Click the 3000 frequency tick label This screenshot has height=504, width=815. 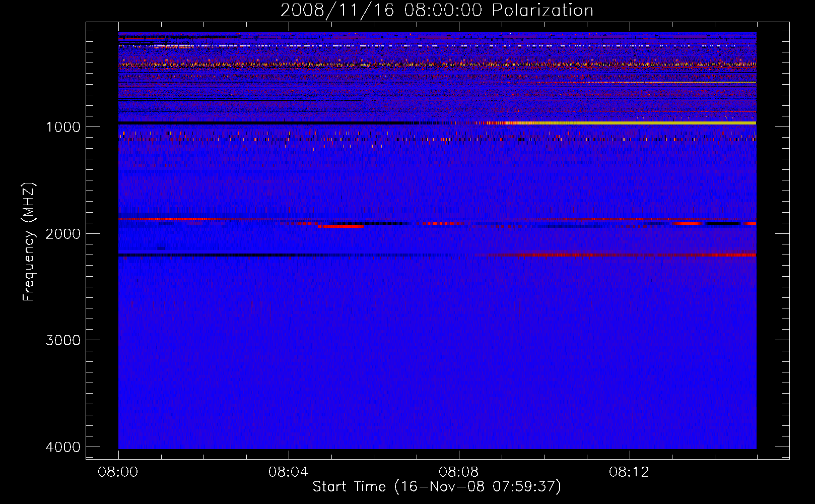coord(63,340)
